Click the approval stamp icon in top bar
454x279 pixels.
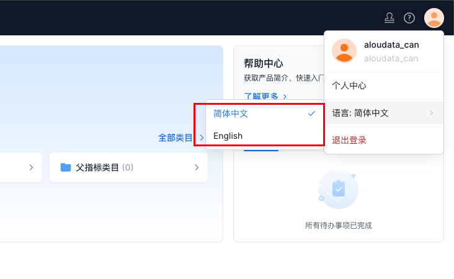pos(389,18)
